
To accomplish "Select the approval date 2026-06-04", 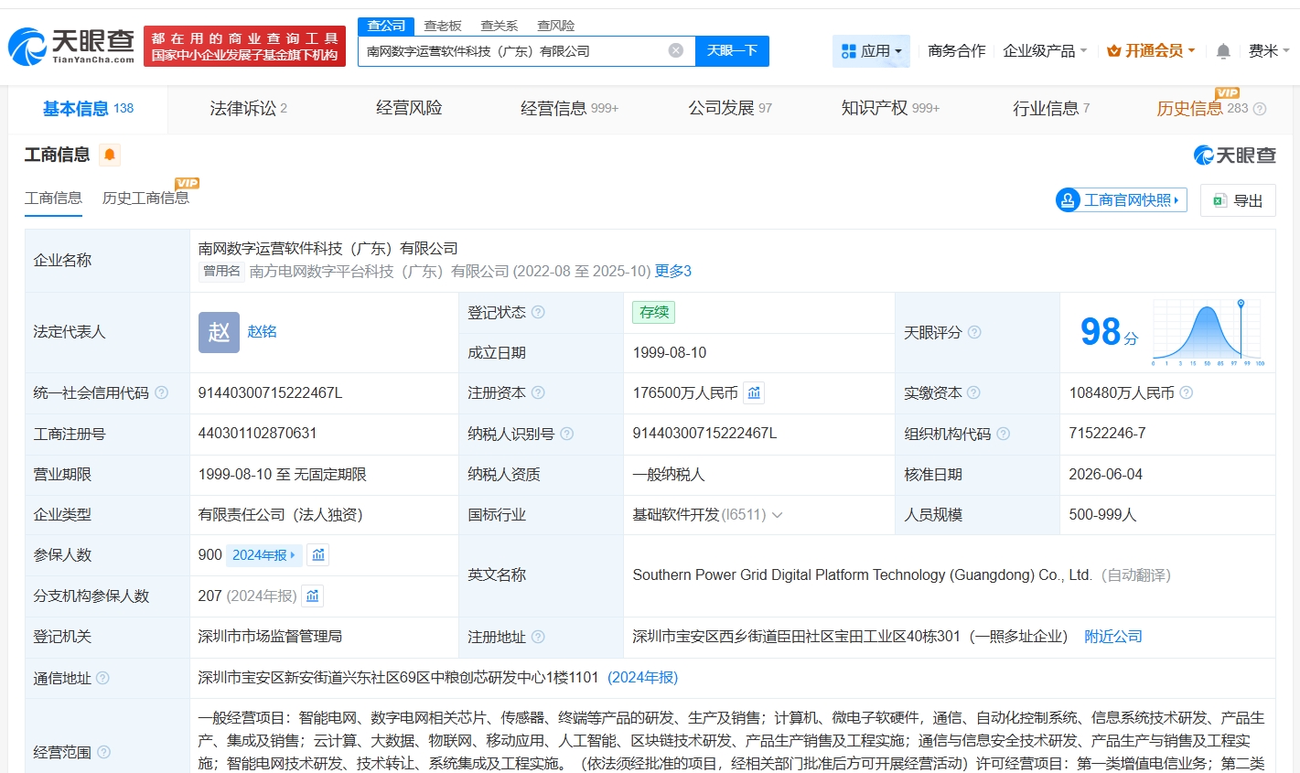I will (1105, 474).
